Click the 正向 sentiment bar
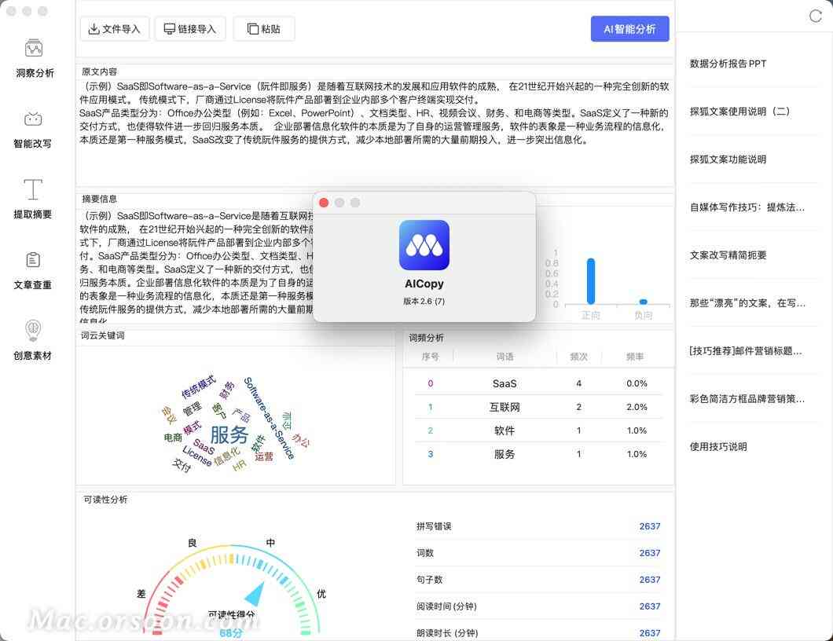 pyautogui.click(x=591, y=281)
